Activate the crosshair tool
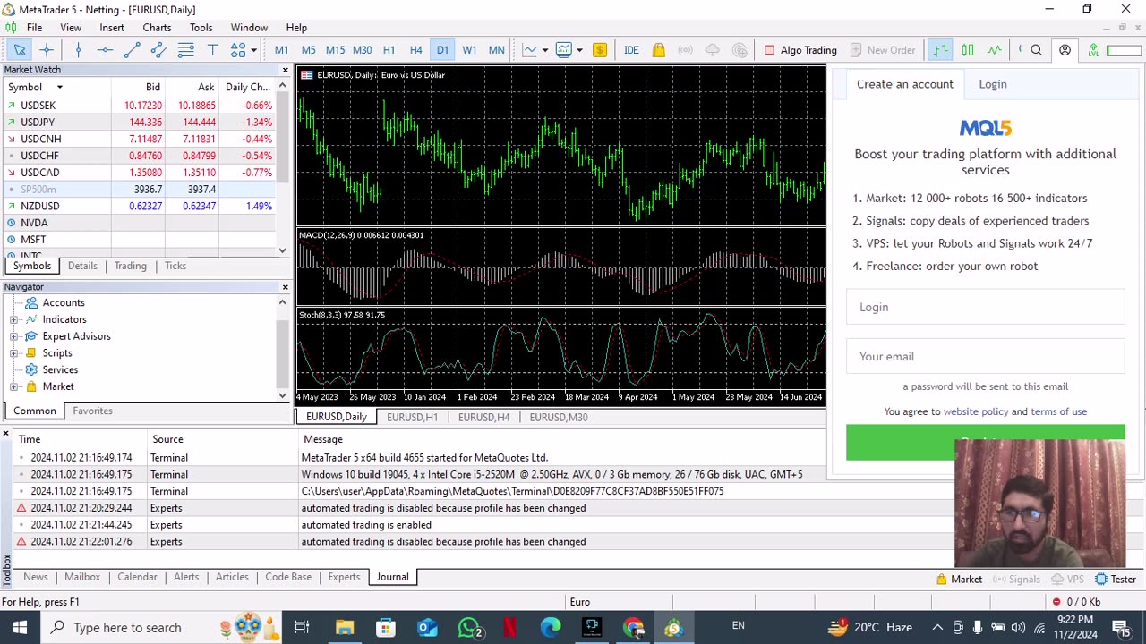1146x644 pixels. pyautogui.click(x=47, y=50)
